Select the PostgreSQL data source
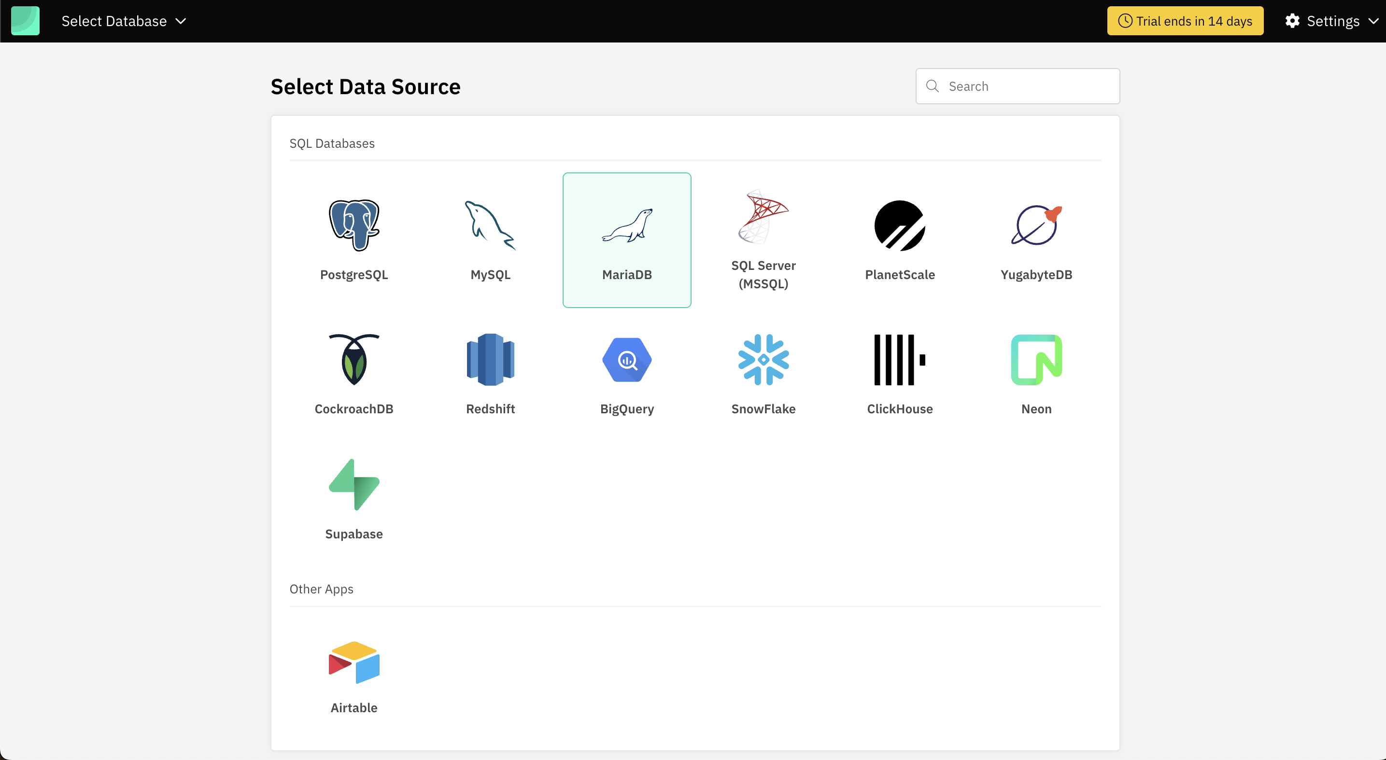 (x=354, y=240)
